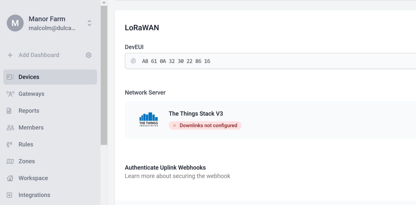Click the DevEUI input field
This screenshot has height=205, width=416.
[x=270, y=61]
